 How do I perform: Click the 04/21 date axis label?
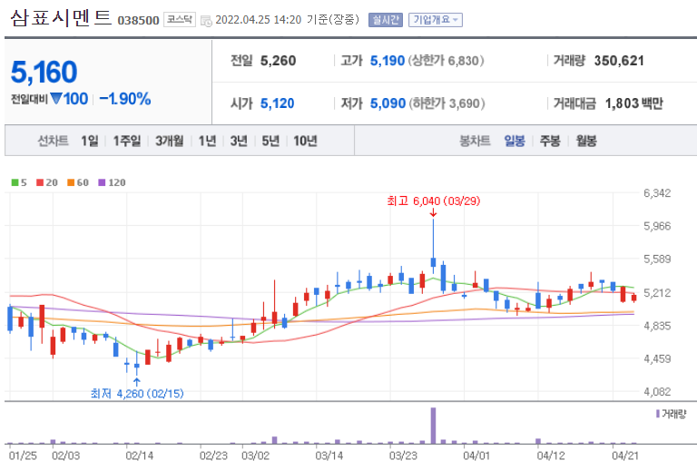tap(625, 455)
